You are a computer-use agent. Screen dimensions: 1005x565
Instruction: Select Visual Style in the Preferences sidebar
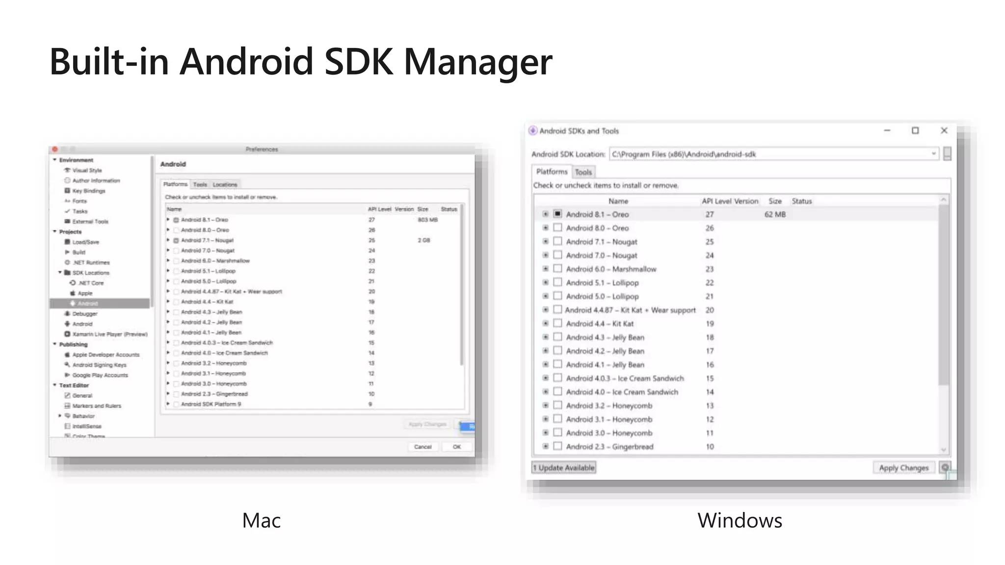click(x=87, y=170)
